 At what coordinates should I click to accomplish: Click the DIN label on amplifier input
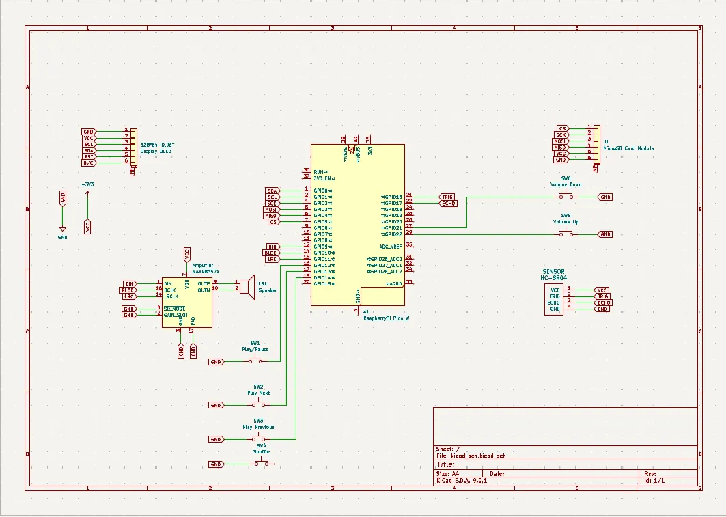130,284
